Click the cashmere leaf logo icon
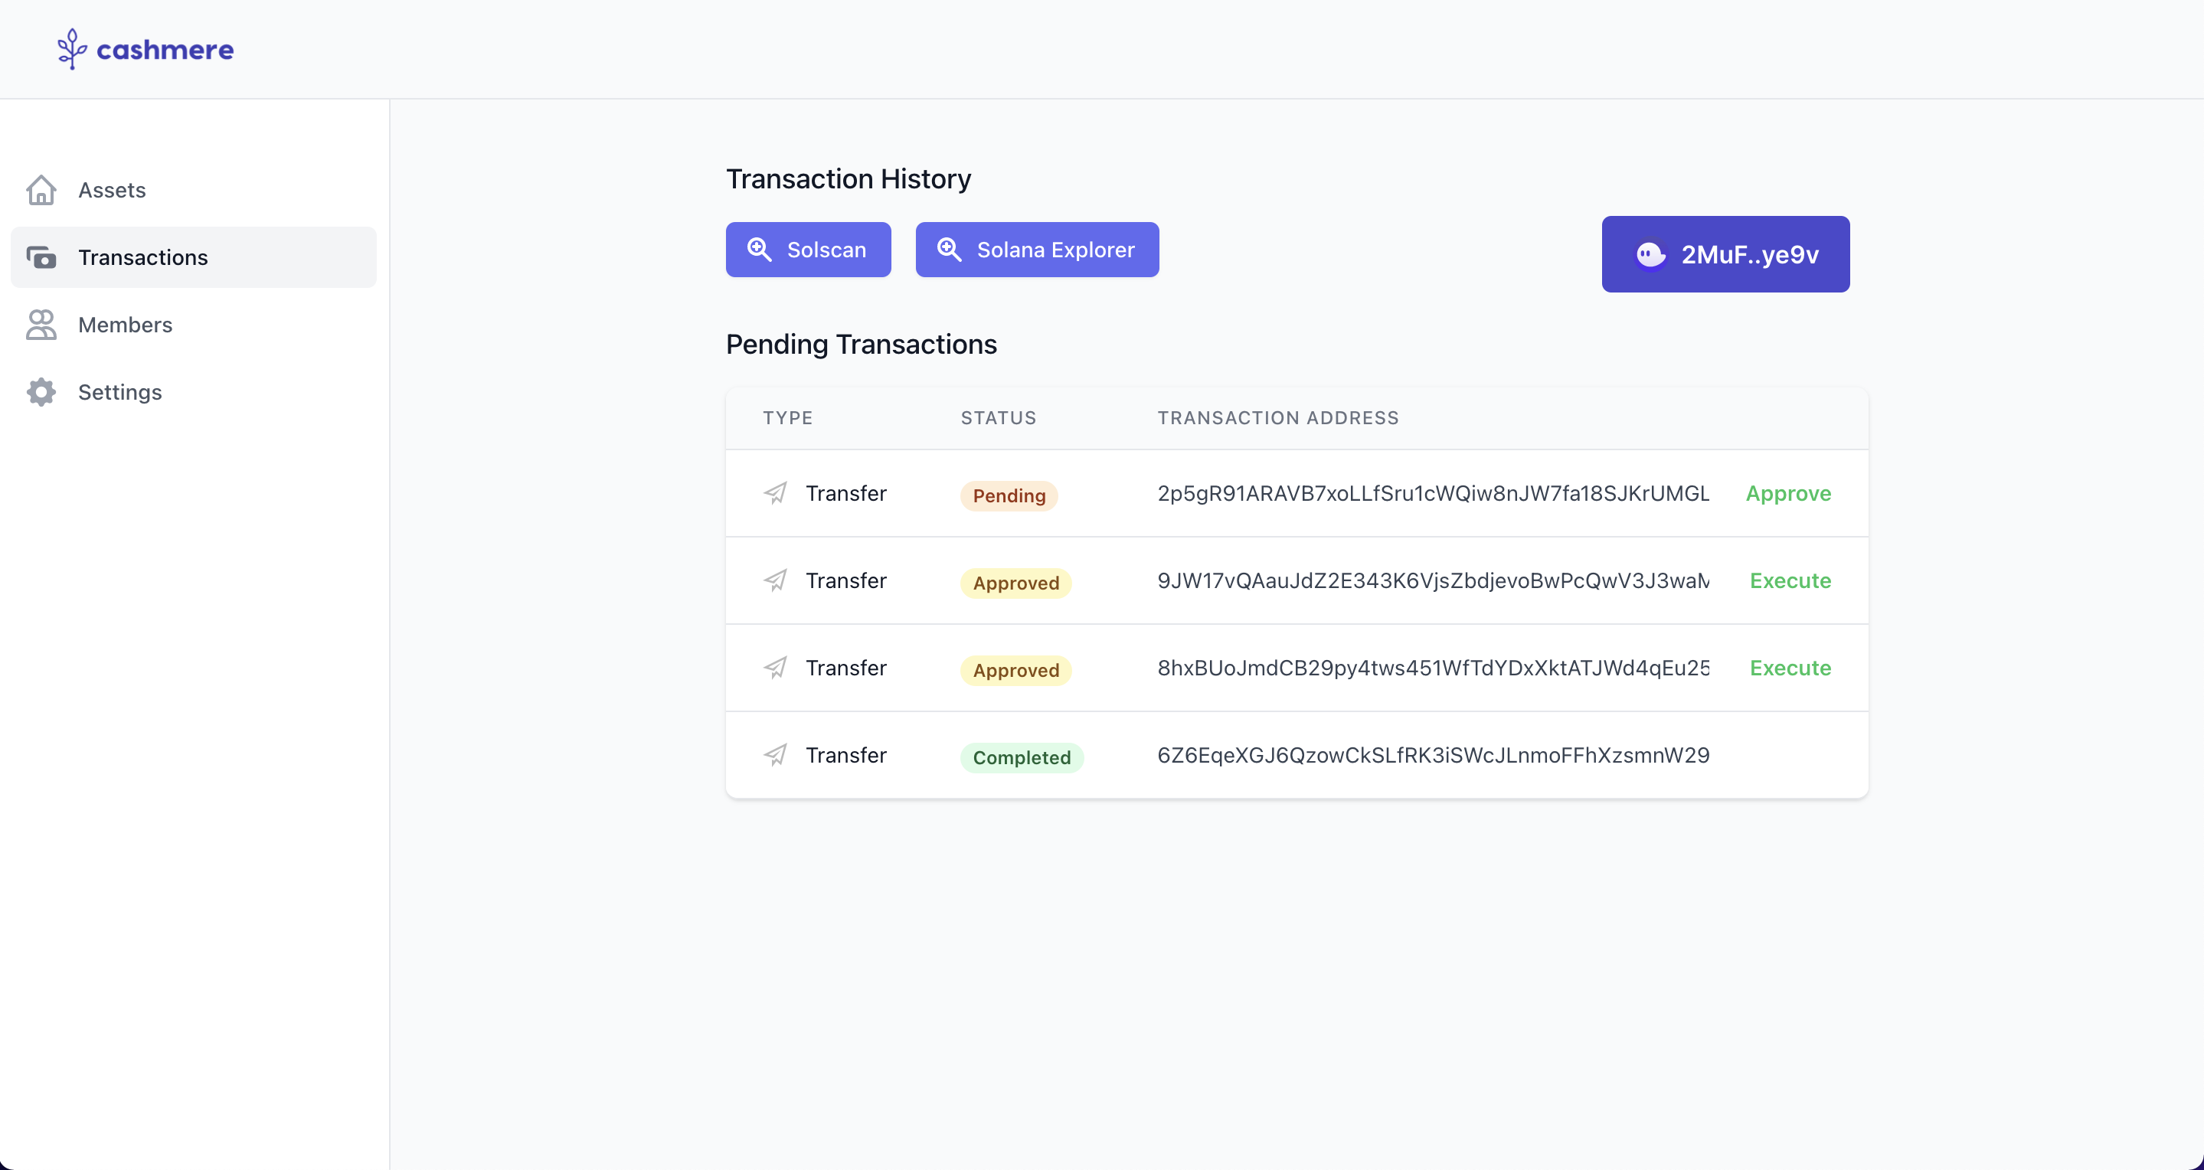 (x=72, y=49)
